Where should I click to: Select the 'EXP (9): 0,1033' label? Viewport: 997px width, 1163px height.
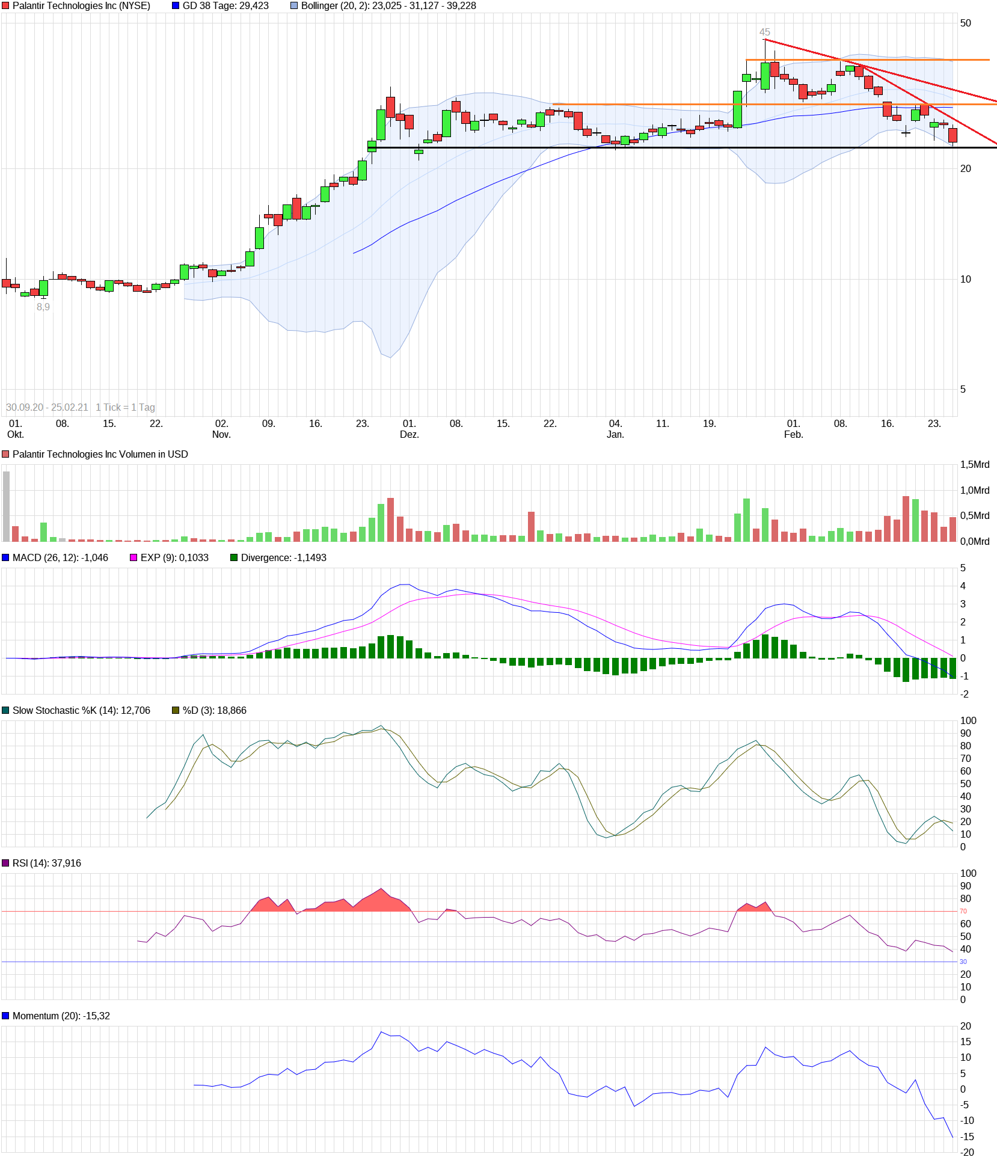coord(174,558)
